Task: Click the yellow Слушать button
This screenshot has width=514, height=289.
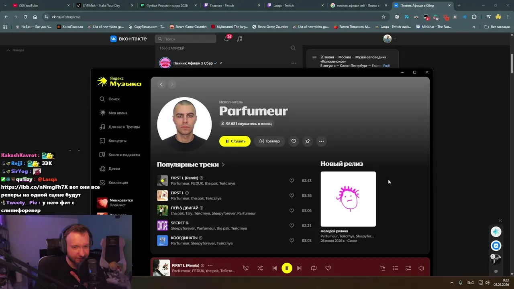Action: pyautogui.click(x=235, y=141)
